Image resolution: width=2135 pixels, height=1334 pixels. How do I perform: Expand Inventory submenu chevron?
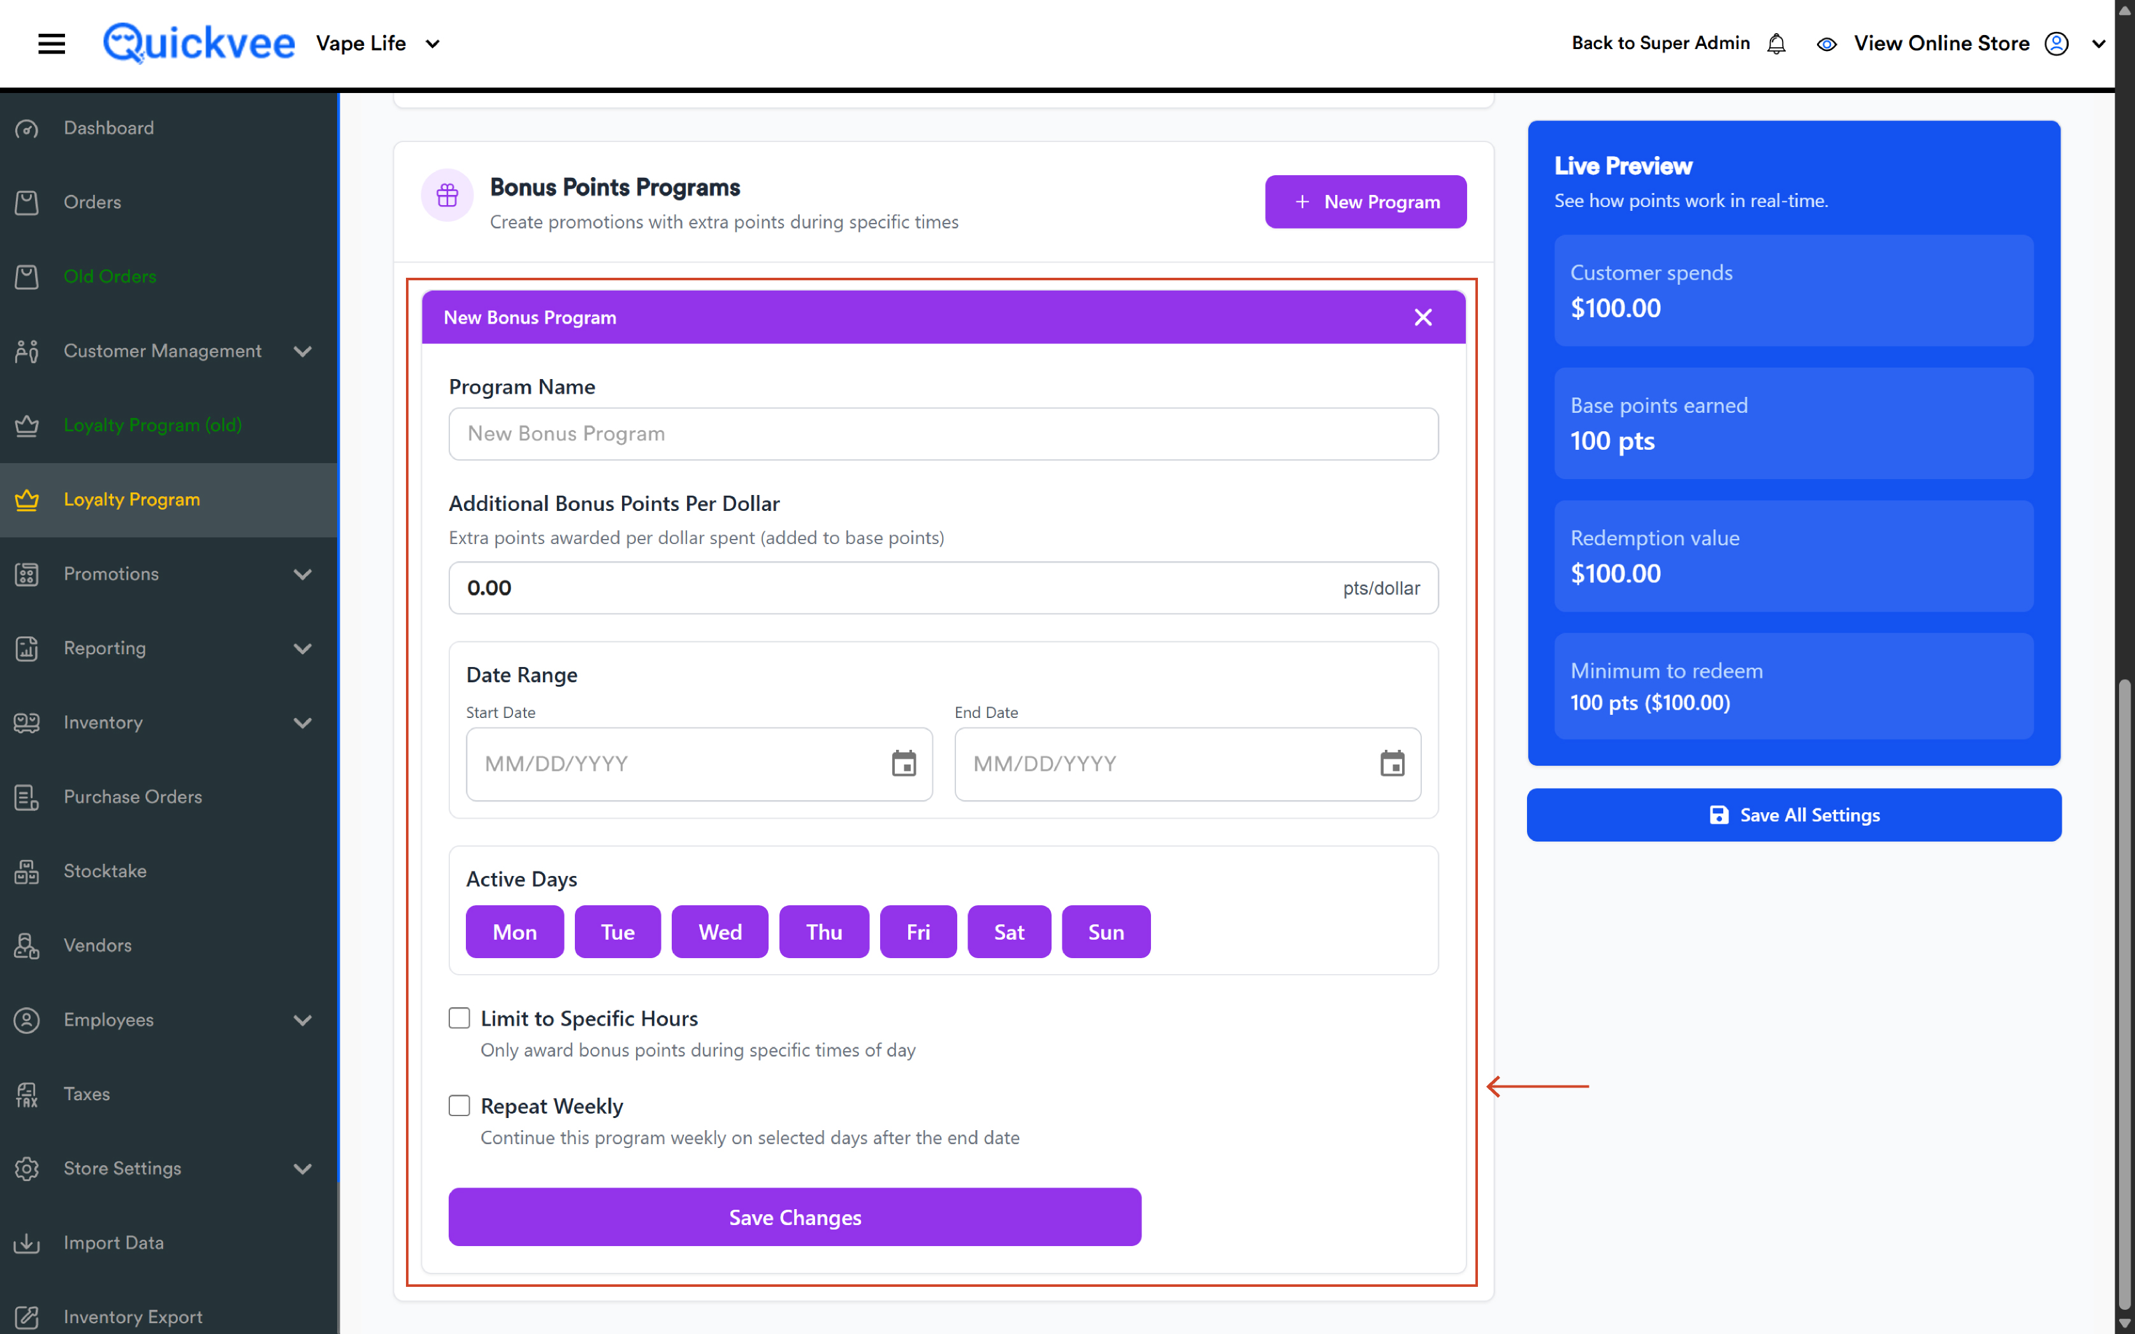[x=303, y=722]
